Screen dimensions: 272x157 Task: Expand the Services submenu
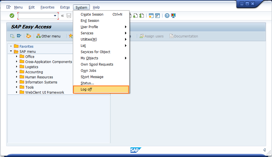point(101,33)
